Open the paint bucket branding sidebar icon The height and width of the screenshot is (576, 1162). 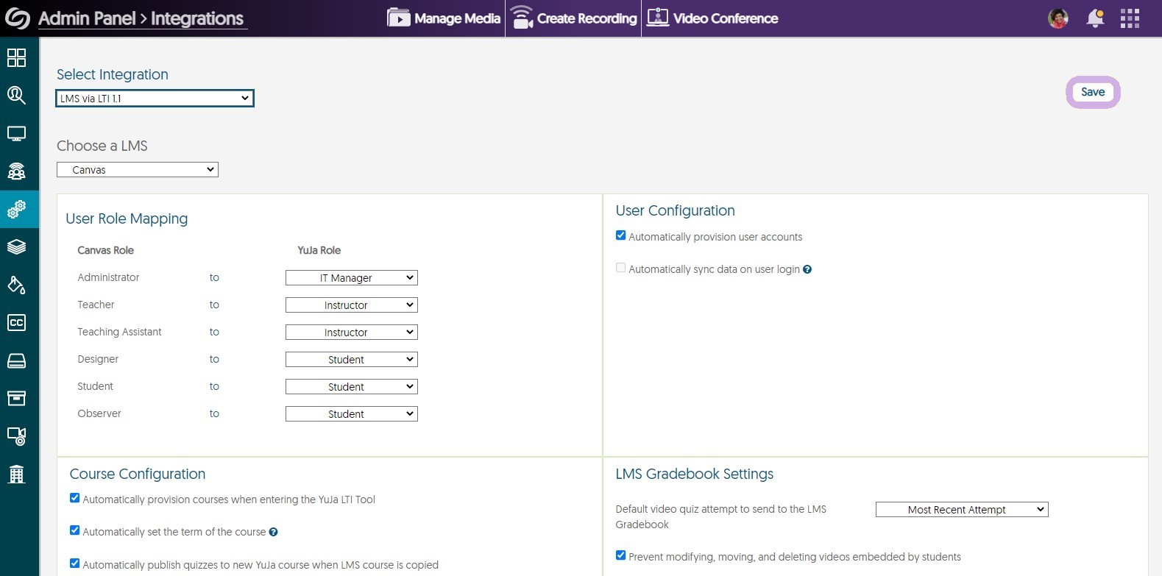(x=16, y=285)
